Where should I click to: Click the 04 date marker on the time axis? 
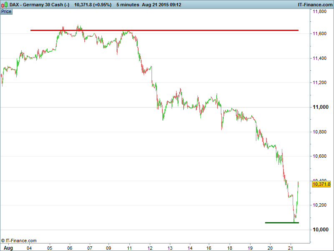(29, 248)
